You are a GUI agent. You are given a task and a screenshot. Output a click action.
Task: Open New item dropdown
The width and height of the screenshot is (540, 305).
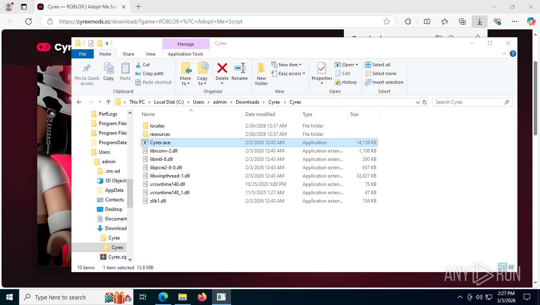[x=286, y=65]
